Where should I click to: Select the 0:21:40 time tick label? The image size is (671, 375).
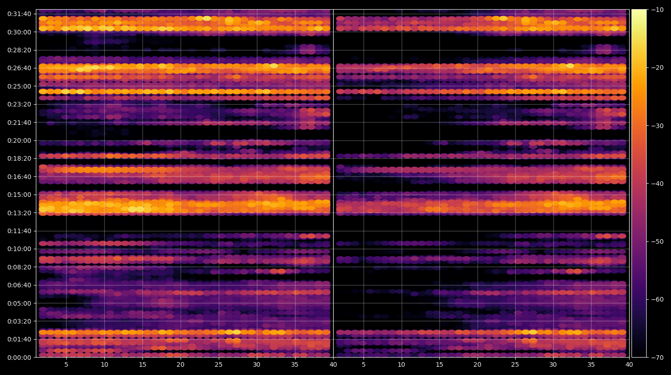click(x=19, y=123)
